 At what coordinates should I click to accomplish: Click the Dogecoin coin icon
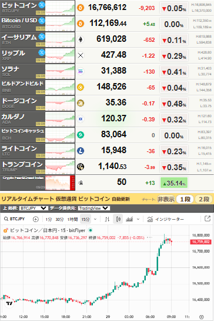[x=81, y=103]
